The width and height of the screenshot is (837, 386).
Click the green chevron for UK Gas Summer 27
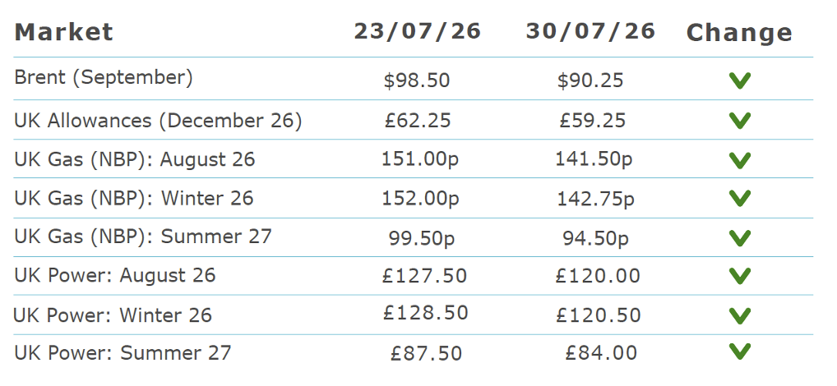pos(740,238)
